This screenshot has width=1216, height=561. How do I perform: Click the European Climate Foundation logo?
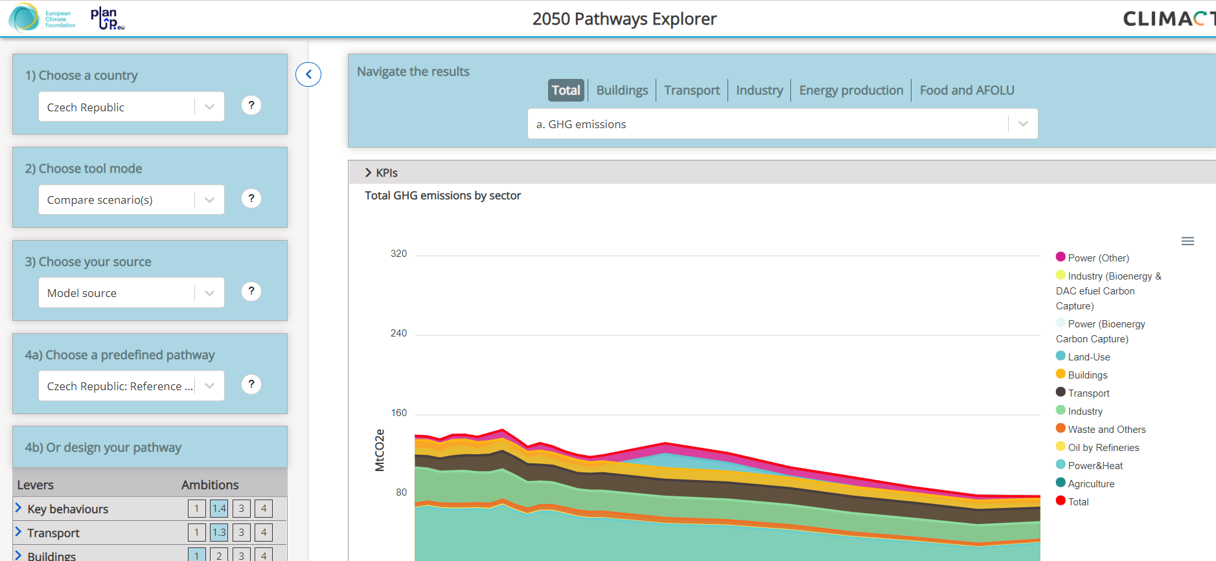(42, 18)
